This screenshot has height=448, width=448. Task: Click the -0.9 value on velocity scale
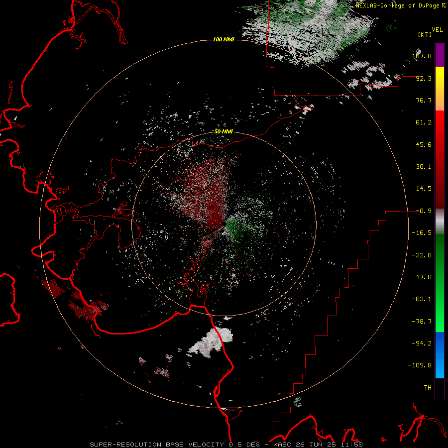click(424, 211)
